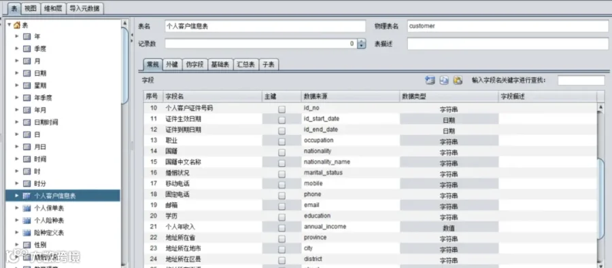Image resolution: width=612 pixels, height=268 pixels.
Task: Click the table icon next to 险种定义表
Action: (x=27, y=233)
